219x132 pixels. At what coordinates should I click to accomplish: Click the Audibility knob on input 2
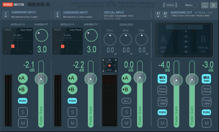pyautogui.click(x=91, y=35)
